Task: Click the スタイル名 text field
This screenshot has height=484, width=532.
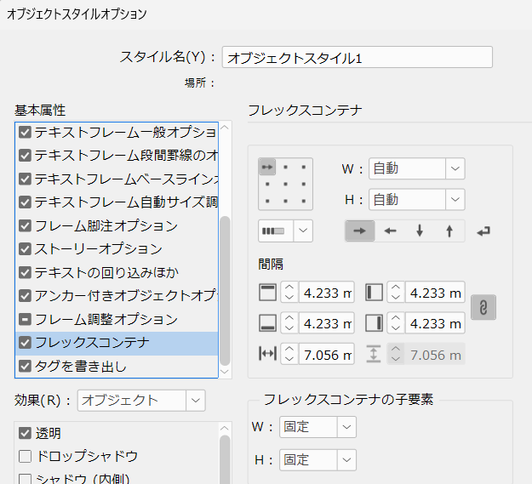Action: 357,57
